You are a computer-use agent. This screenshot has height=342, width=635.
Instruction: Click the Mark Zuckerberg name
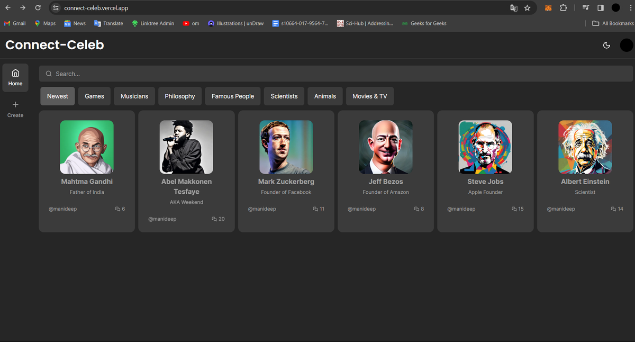pos(286,182)
